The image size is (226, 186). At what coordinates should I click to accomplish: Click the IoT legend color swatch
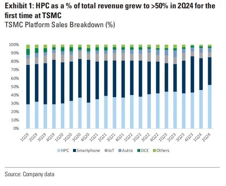(106, 150)
